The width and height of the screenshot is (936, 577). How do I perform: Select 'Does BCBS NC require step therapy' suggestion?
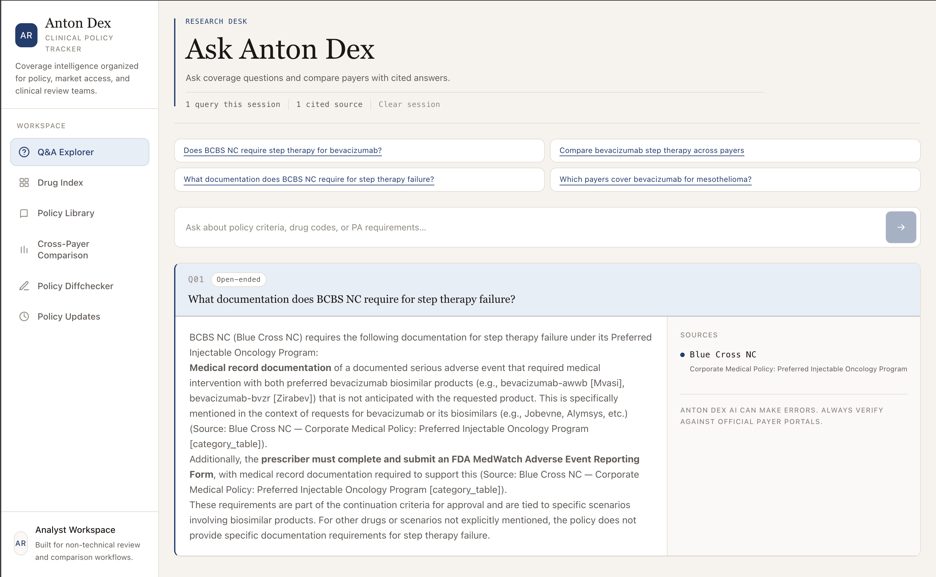click(282, 150)
